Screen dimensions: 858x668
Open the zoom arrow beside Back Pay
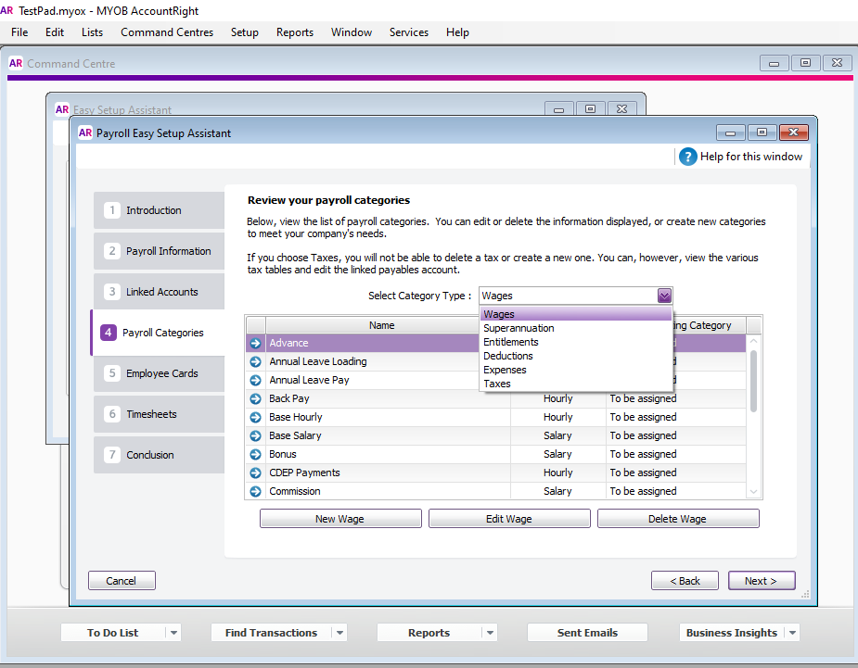tap(255, 399)
